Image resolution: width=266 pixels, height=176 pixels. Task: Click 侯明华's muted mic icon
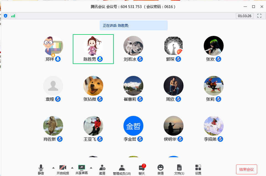click(180, 139)
